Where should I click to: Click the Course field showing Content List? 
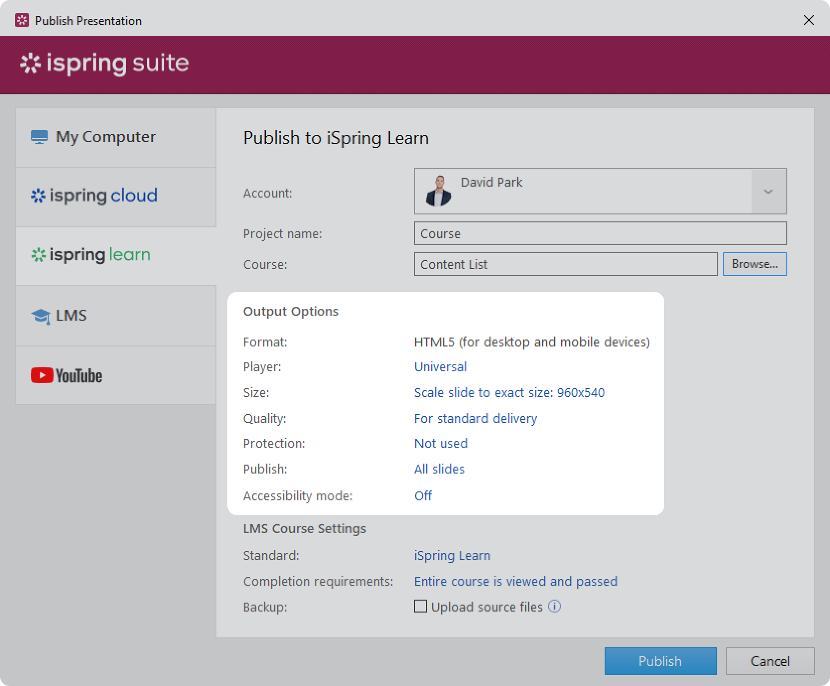click(565, 264)
